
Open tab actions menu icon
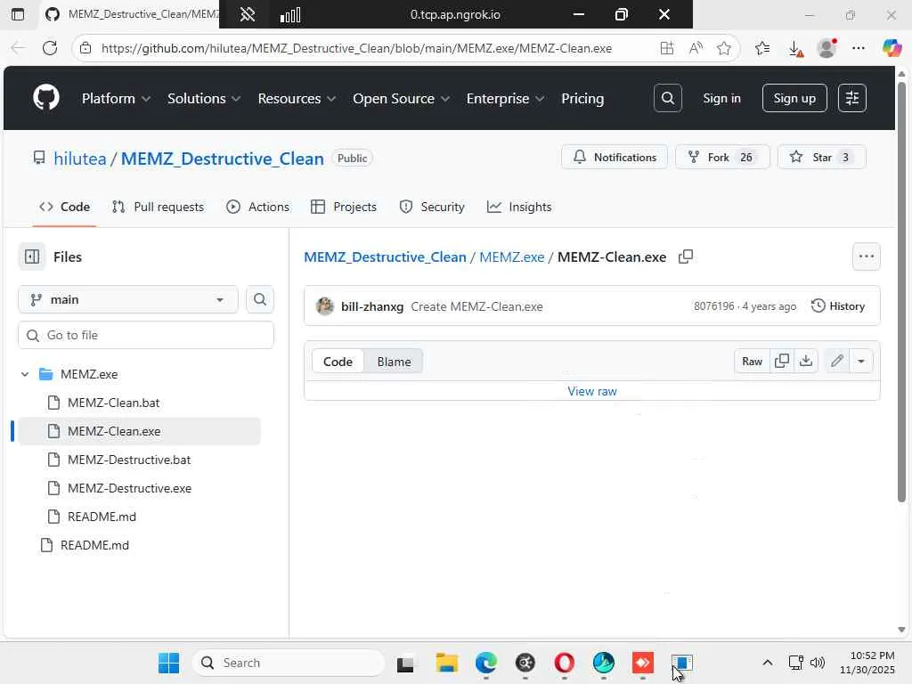coord(18,14)
